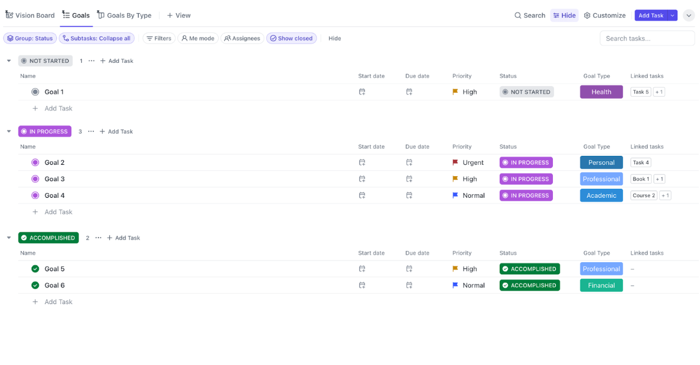700x365 pixels.
Task: Click the start date calendar icon for Goal 1
Action: (x=362, y=92)
